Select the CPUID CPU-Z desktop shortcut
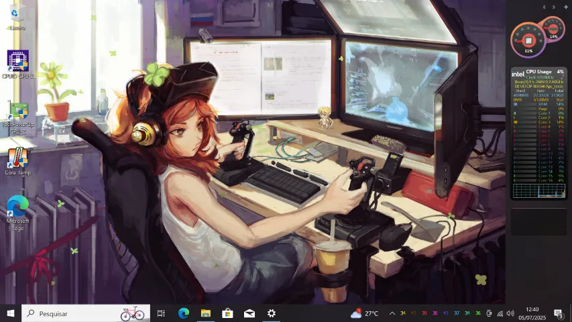This screenshot has height=322, width=572. (x=17, y=64)
